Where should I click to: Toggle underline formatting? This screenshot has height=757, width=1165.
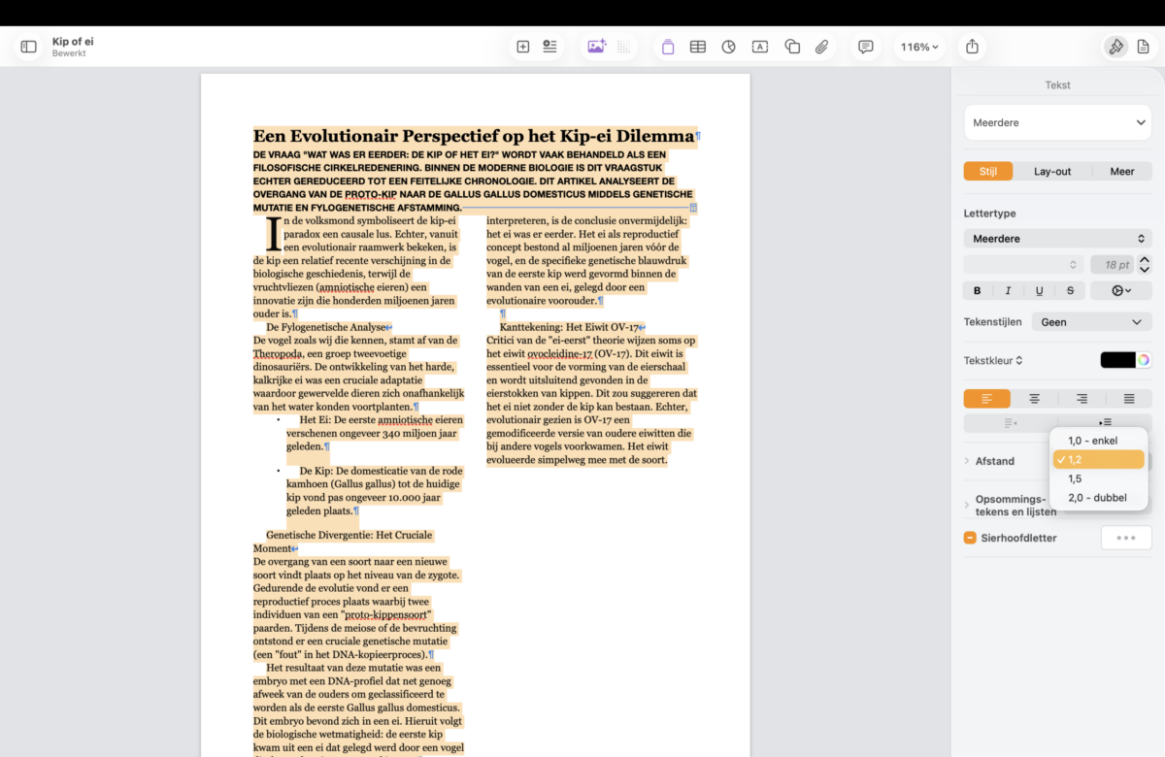(x=1039, y=290)
